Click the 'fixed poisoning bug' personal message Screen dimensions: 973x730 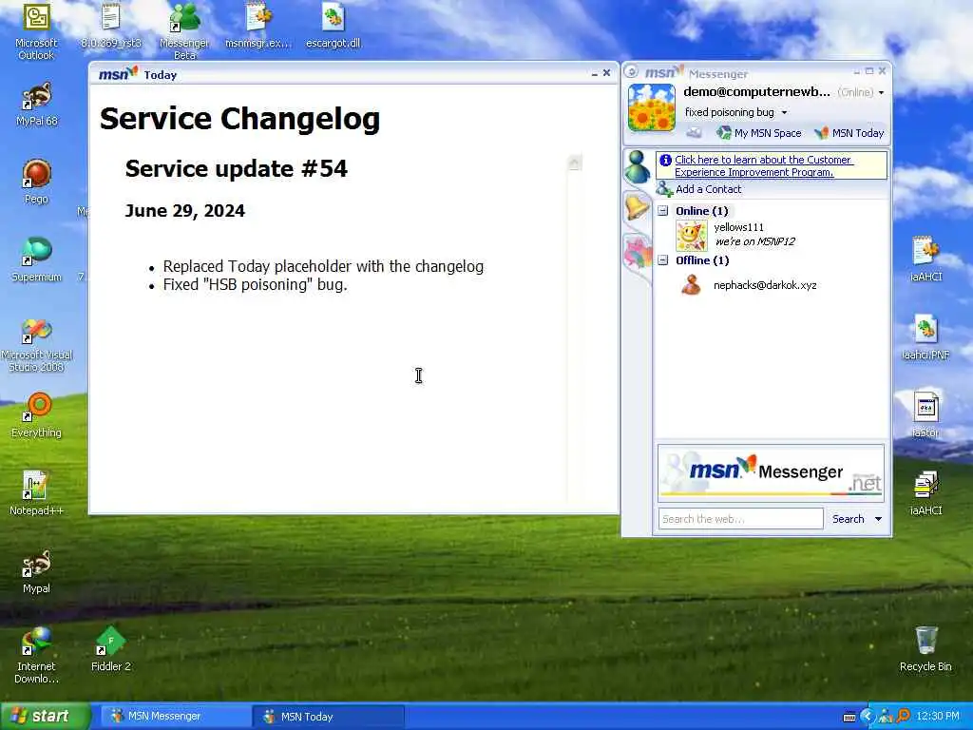click(729, 112)
